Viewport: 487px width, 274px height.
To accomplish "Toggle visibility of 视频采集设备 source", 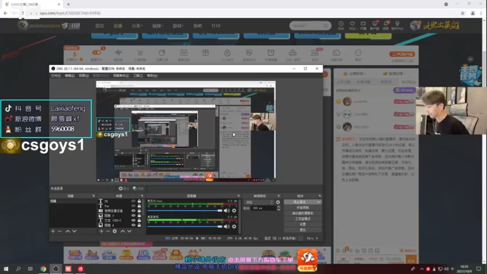I will pos(133,211).
